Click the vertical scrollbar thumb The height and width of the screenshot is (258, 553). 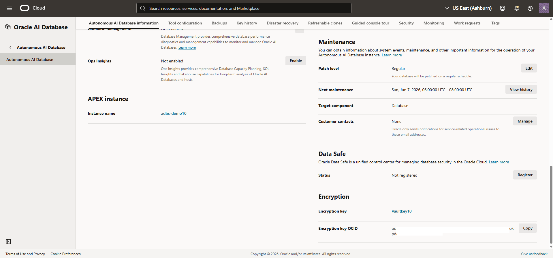[x=551, y=205]
